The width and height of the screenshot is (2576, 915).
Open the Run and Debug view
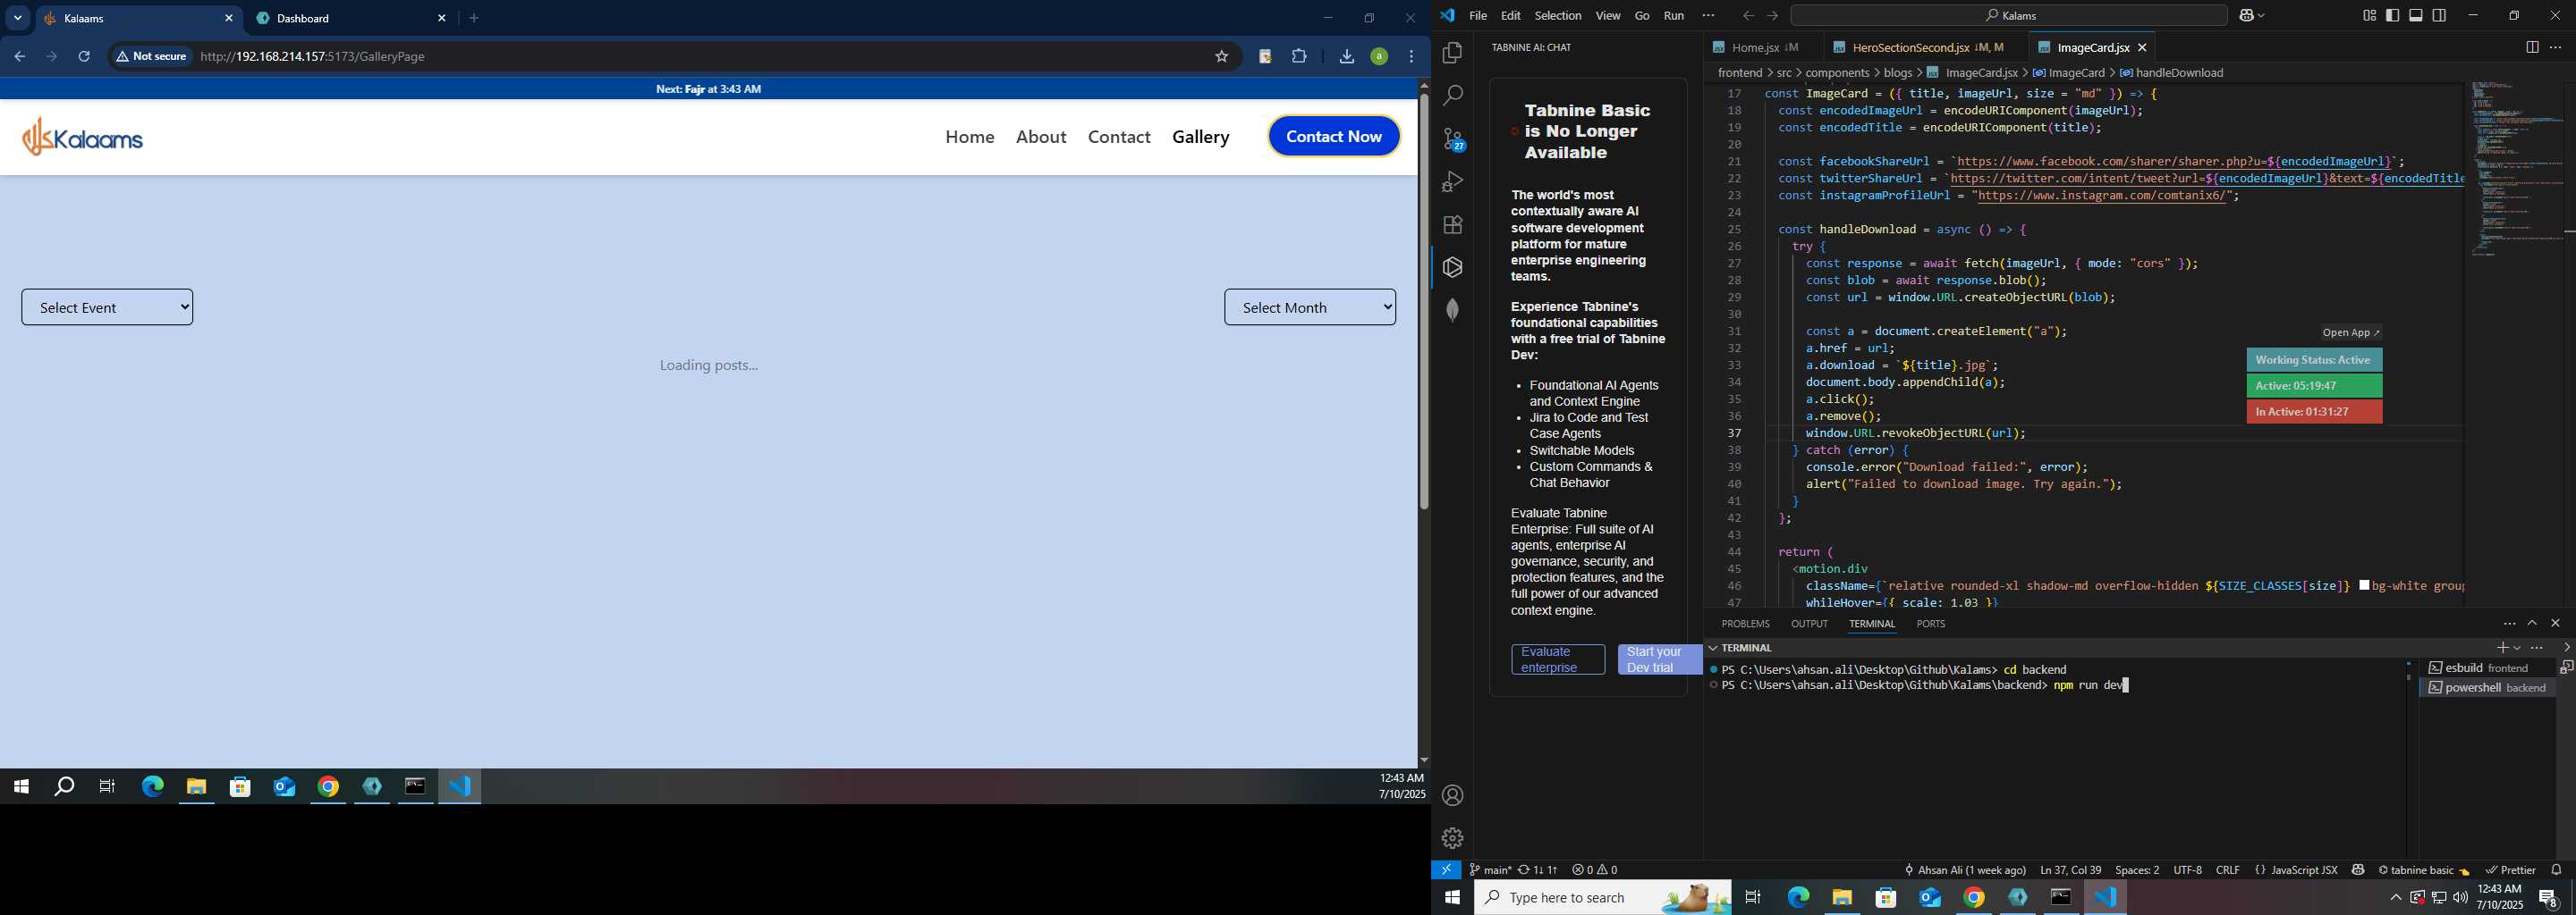[1452, 181]
